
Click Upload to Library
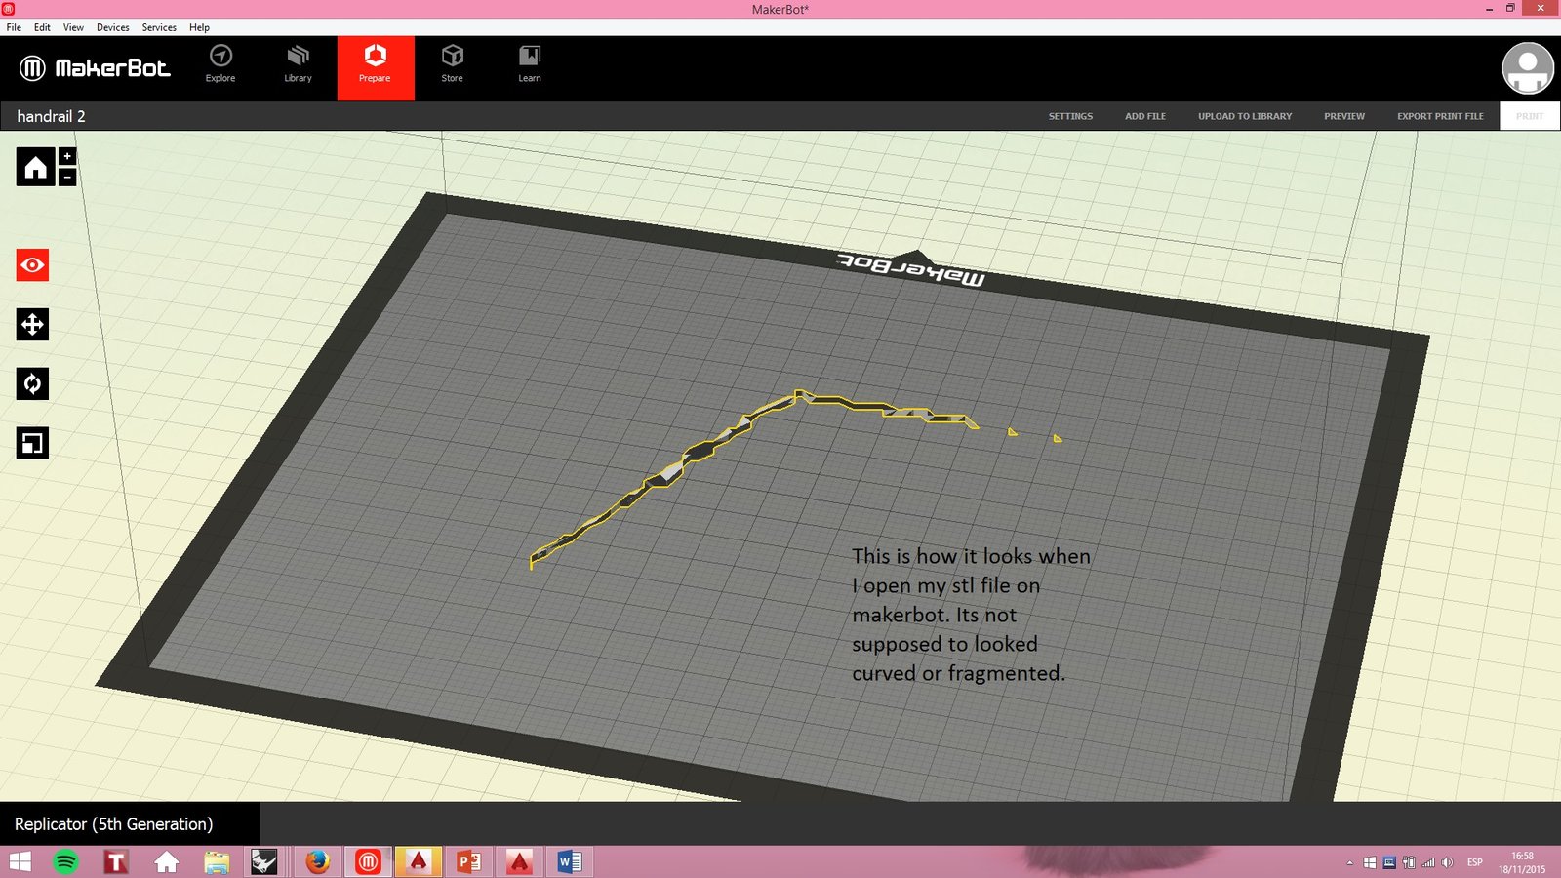point(1245,116)
